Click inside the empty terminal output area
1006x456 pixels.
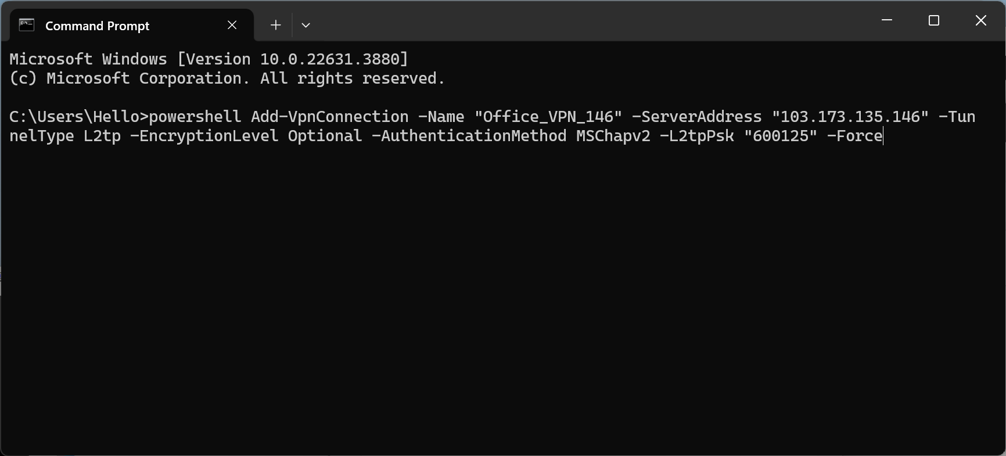pos(465,290)
